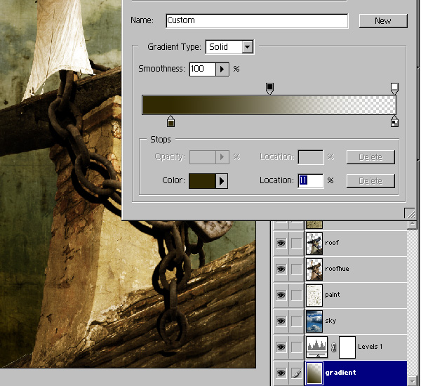Select the sky layer thumbnail
The width and height of the screenshot is (421, 386).
(314, 321)
